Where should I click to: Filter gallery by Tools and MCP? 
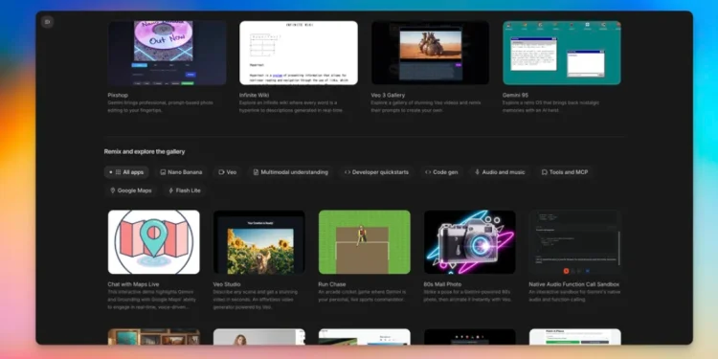[565, 172]
